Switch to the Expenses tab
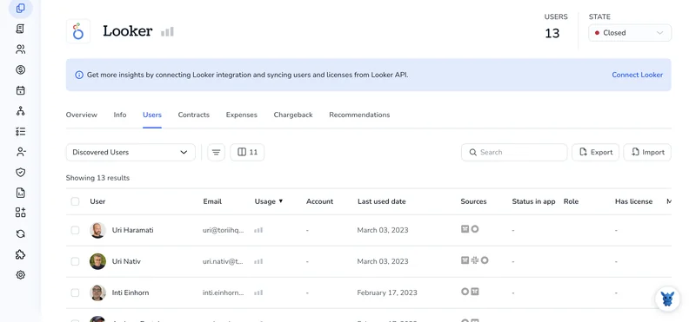Viewport: 696px width, 322px height. (242, 115)
